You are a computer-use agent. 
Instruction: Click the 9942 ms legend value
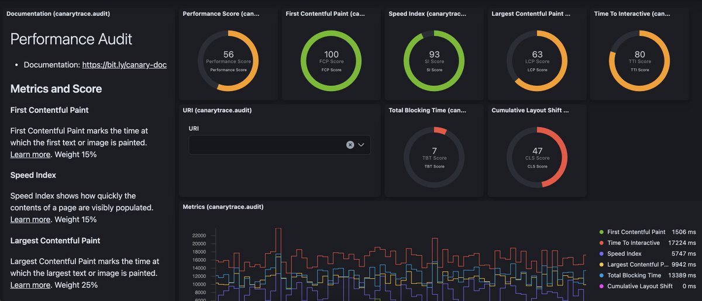tap(684, 264)
